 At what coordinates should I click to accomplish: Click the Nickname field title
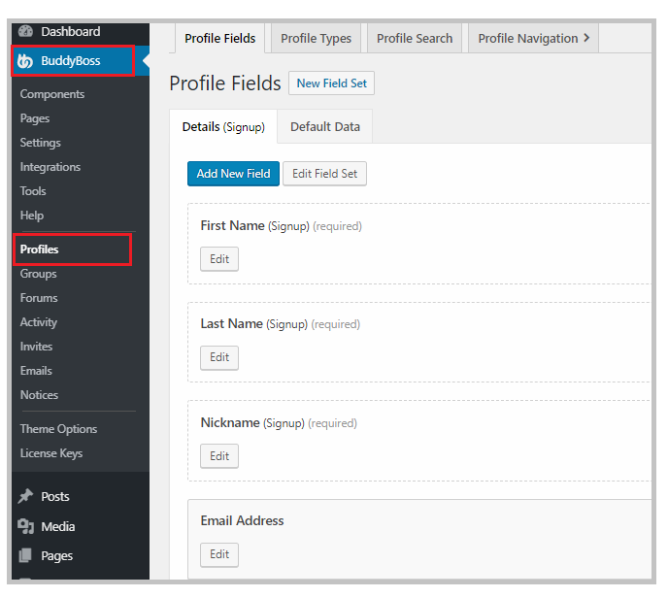(x=230, y=422)
